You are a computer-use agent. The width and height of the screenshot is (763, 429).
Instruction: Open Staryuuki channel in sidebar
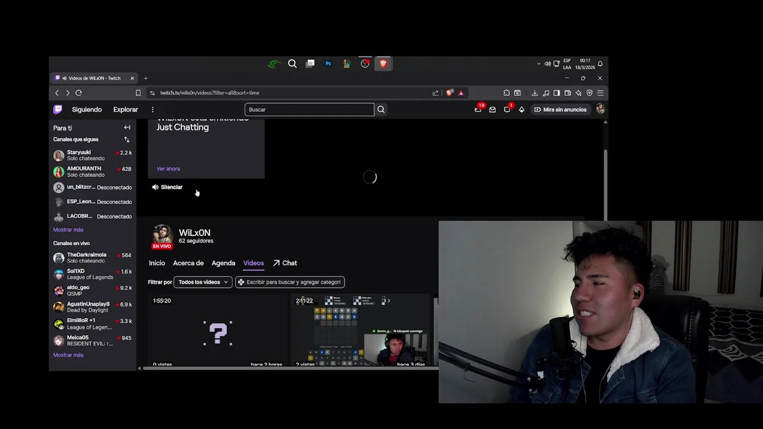point(92,155)
